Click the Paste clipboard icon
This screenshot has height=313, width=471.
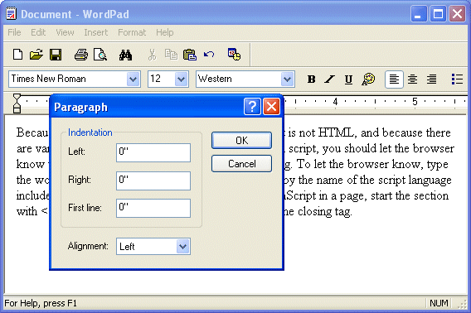pos(190,55)
